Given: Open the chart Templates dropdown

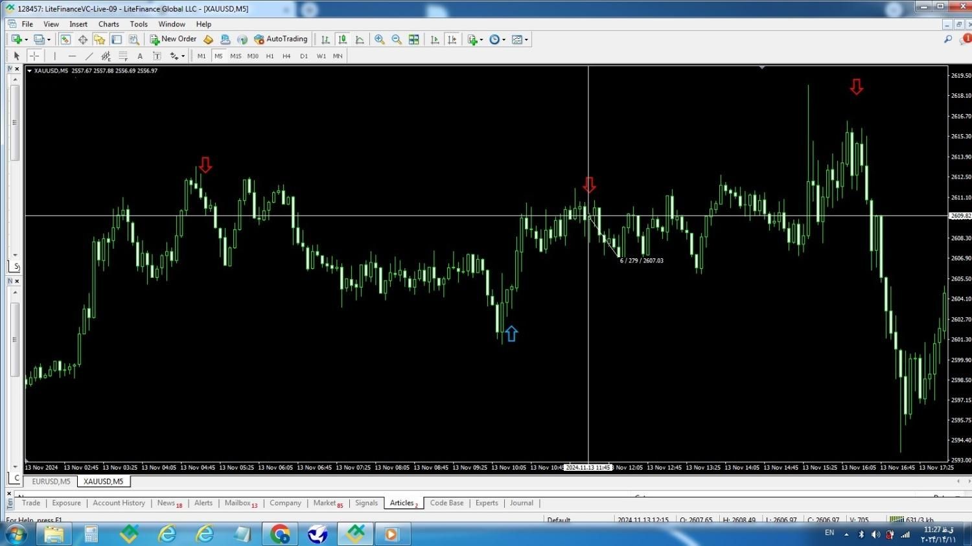Looking at the screenshot, I should pos(526,40).
